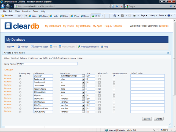
Task: Open ShipCountry data type dropdown
Action: click(83, 112)
